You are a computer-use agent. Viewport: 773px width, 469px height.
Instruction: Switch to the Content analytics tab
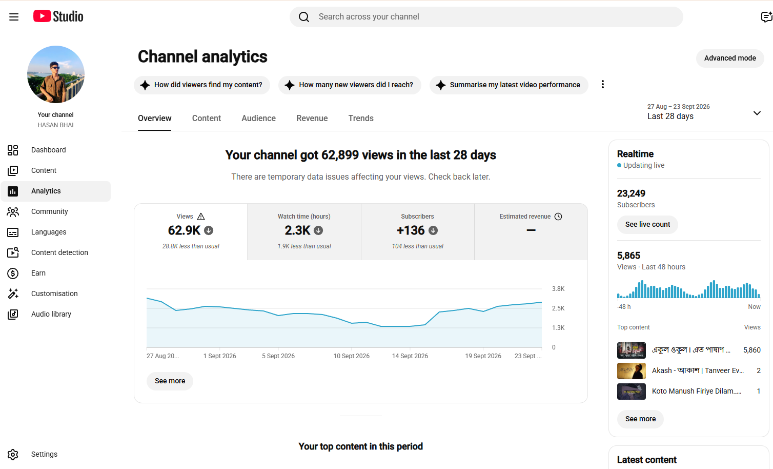(207, 119)
